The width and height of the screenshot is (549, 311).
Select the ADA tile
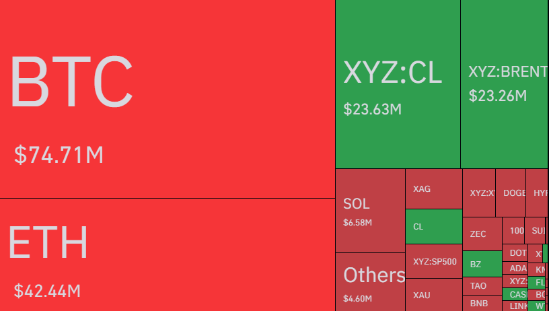518,267
